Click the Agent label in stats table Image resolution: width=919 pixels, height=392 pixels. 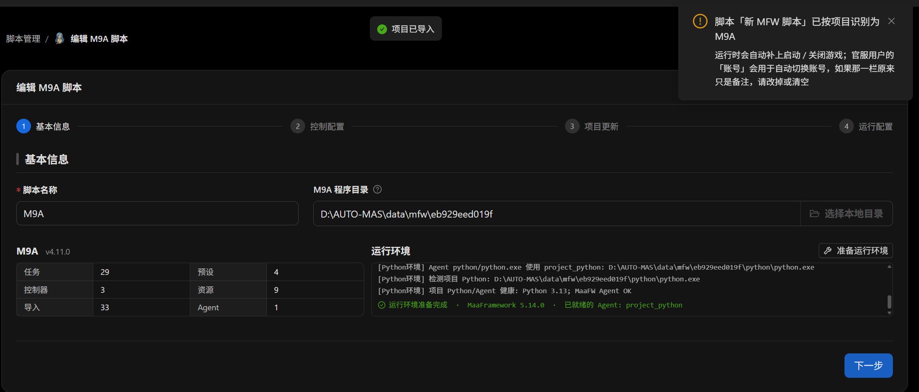(x=208, y=307)
